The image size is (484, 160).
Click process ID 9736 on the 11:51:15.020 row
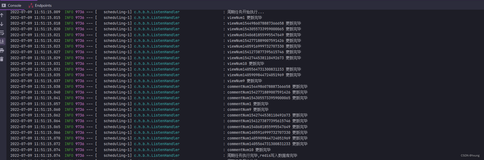tap(80, 29)
